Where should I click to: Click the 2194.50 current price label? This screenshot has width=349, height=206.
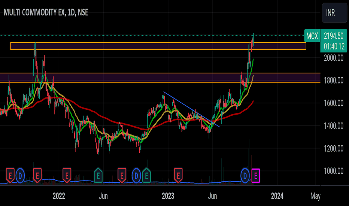(333, 36)
